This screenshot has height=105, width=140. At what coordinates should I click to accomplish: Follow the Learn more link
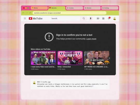pyautogui.click(x=91, y=39)
